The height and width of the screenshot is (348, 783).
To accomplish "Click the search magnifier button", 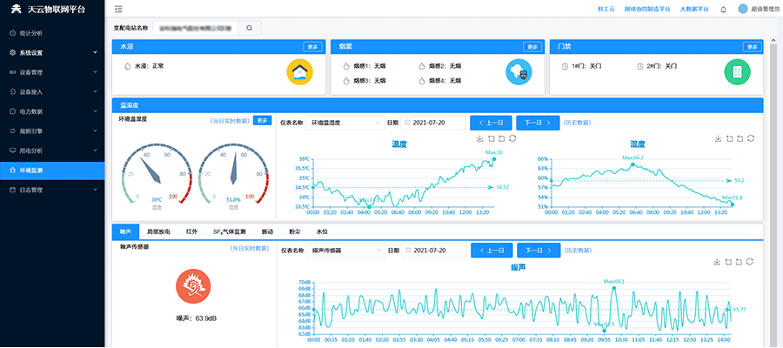I will pyautogui.click(x=249, y=28).
